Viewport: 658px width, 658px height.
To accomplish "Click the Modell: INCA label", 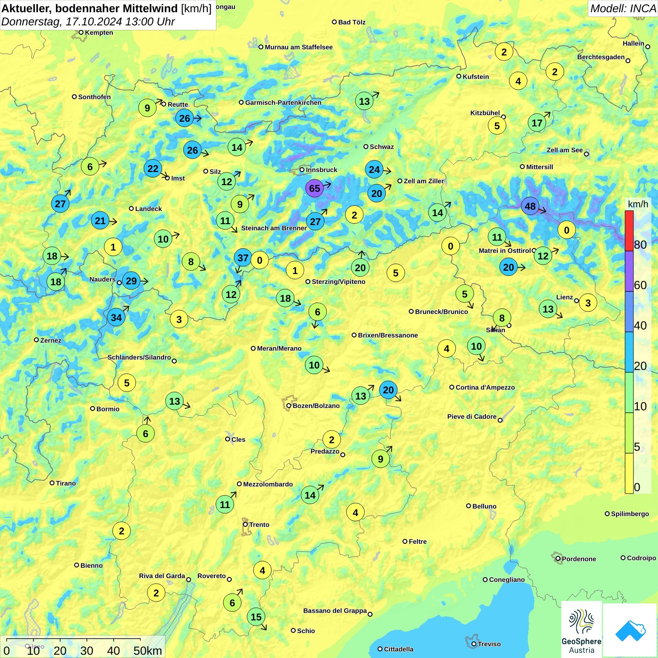I will pos(623,8).
